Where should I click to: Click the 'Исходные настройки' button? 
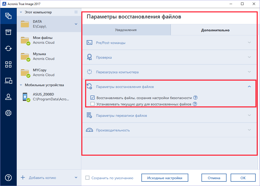(165, 178)
